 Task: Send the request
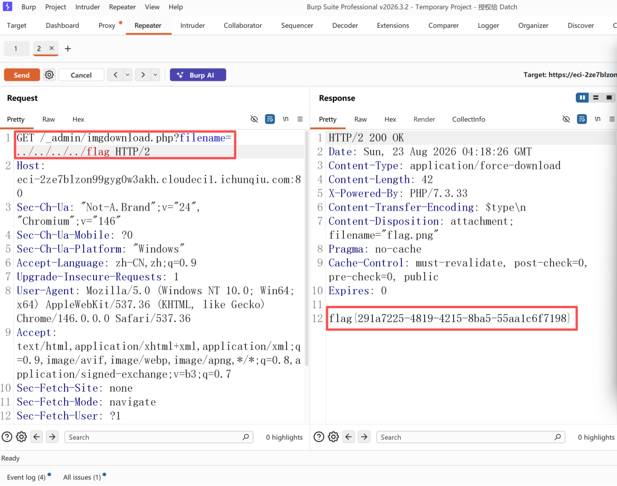coord(22,75)
